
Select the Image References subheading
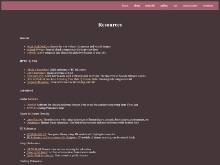click(30, 143)
